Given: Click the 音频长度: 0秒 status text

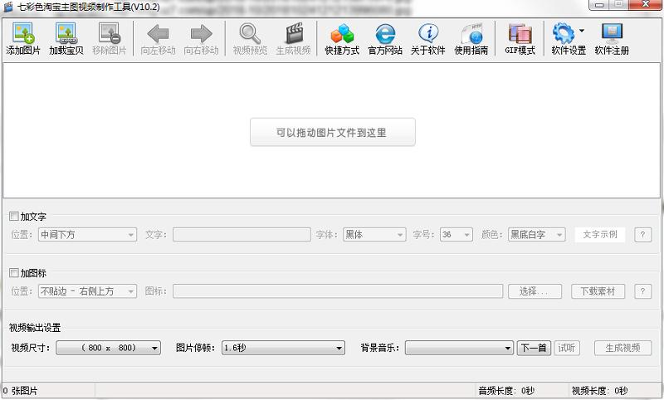Looking at the screenshot, I should 506,391.
